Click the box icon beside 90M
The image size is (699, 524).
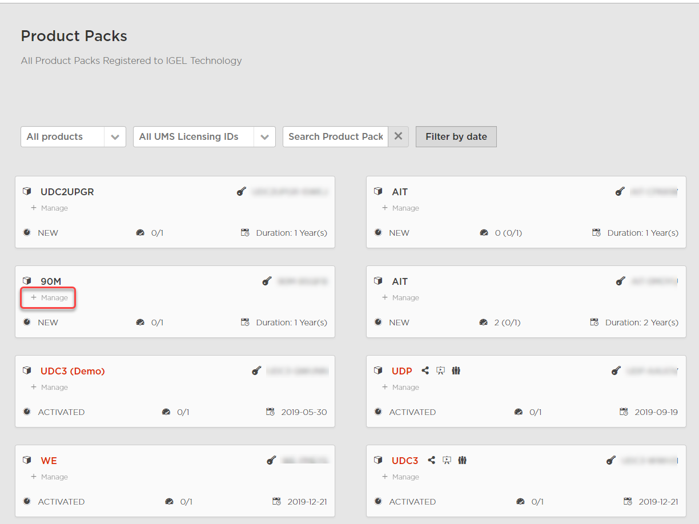tap(27, 281)
